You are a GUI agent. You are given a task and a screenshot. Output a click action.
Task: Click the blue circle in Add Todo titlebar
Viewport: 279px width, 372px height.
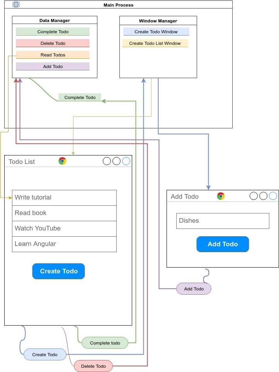pos(273,196)
